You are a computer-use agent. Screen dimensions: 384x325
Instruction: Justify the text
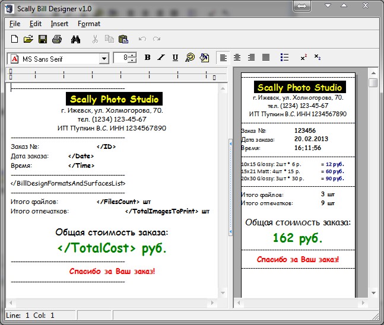266,58
